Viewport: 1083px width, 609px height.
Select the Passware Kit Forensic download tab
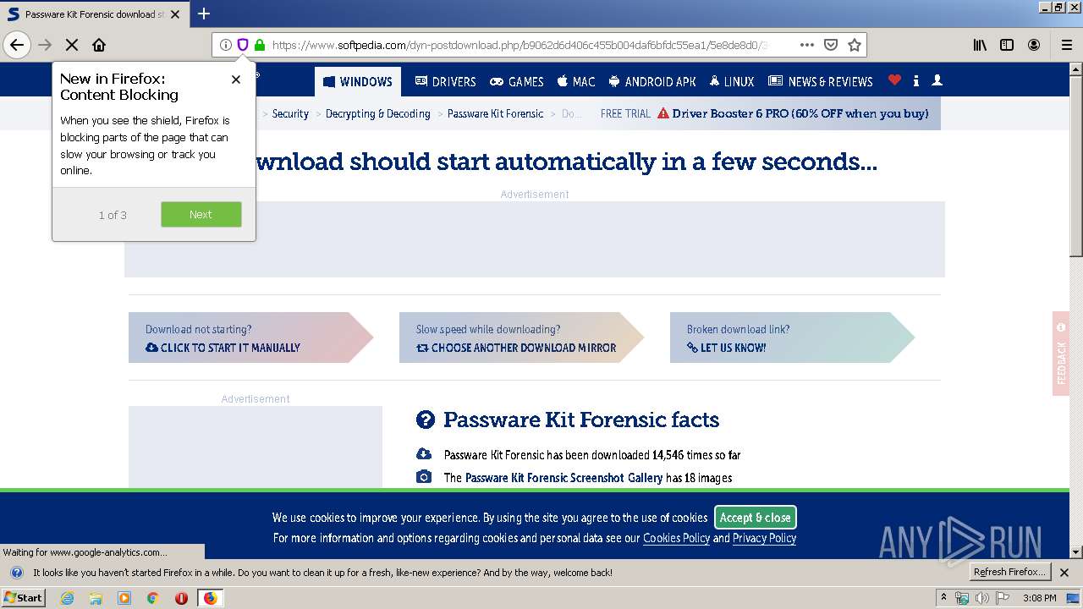click(95, 14)
